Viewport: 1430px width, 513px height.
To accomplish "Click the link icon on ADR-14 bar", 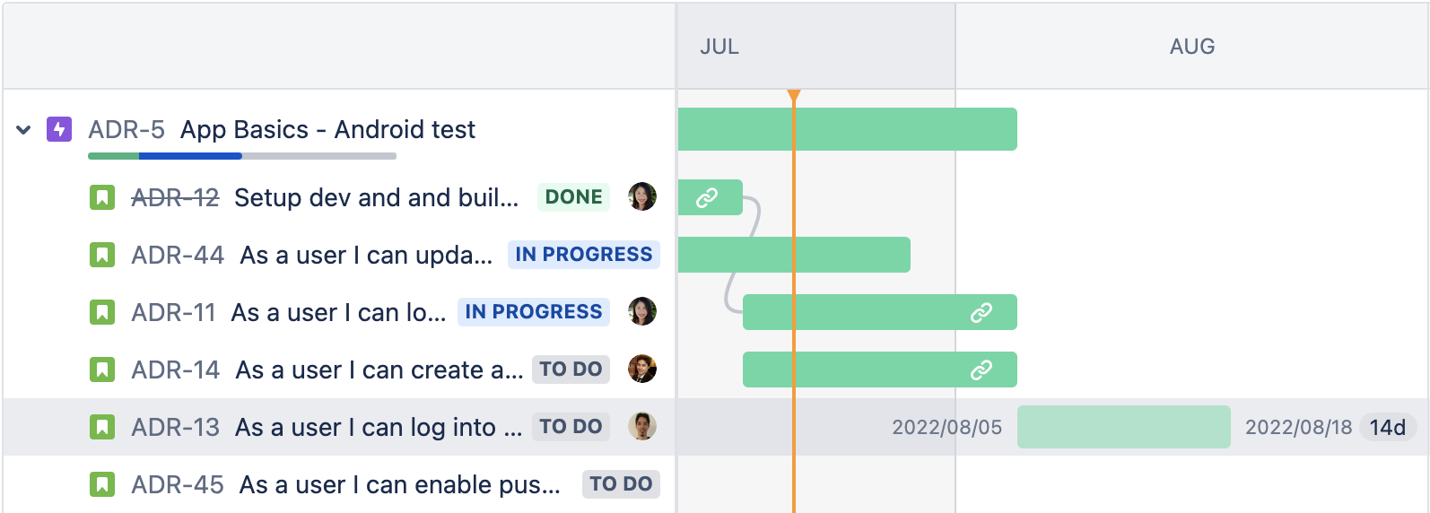I will coord(981,370).
